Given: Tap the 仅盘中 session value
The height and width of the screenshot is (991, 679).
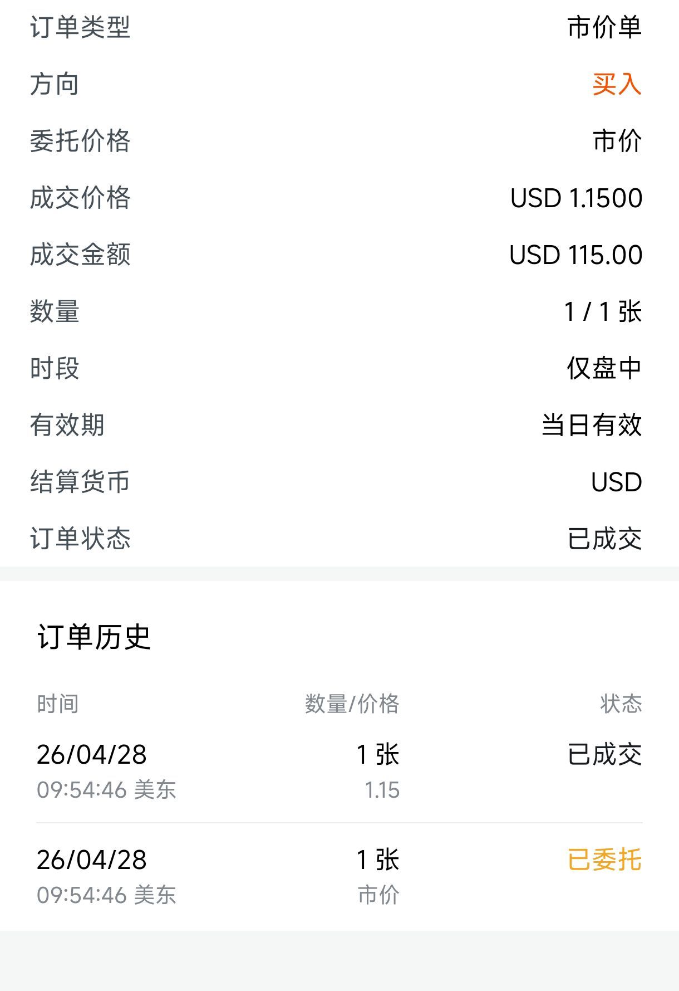Looking at the screenshot, I should [604, 368].
